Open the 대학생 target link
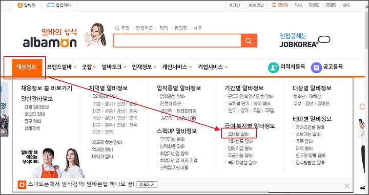 click(x=315, y=96)
